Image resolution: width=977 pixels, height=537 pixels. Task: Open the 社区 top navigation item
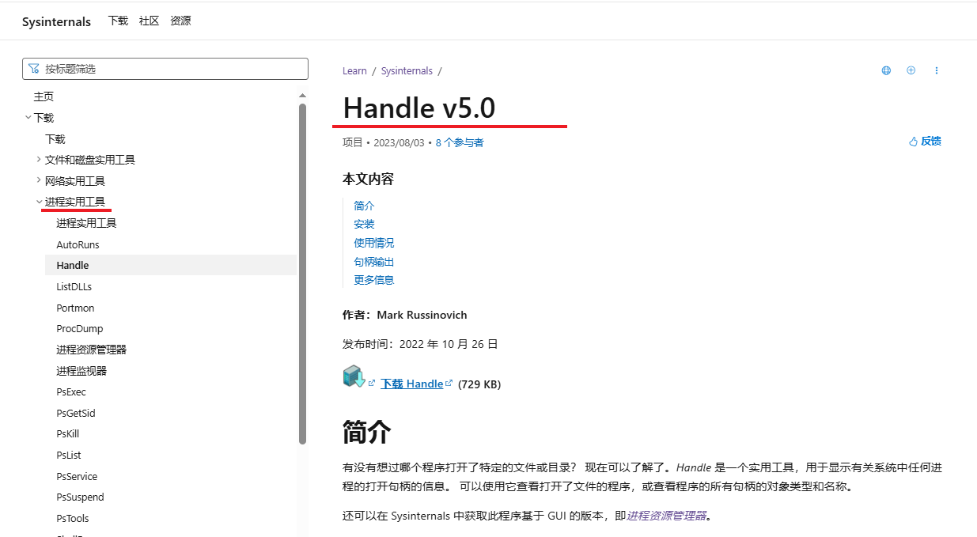(149, 21)
